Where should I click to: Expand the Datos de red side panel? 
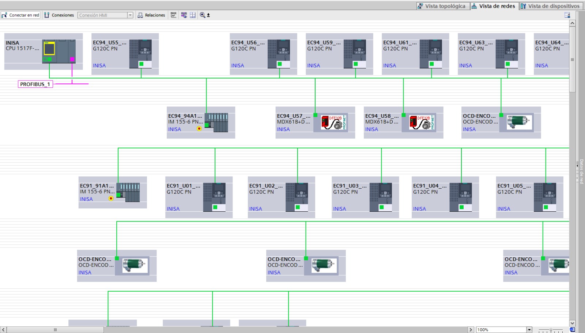pos(581,171)
